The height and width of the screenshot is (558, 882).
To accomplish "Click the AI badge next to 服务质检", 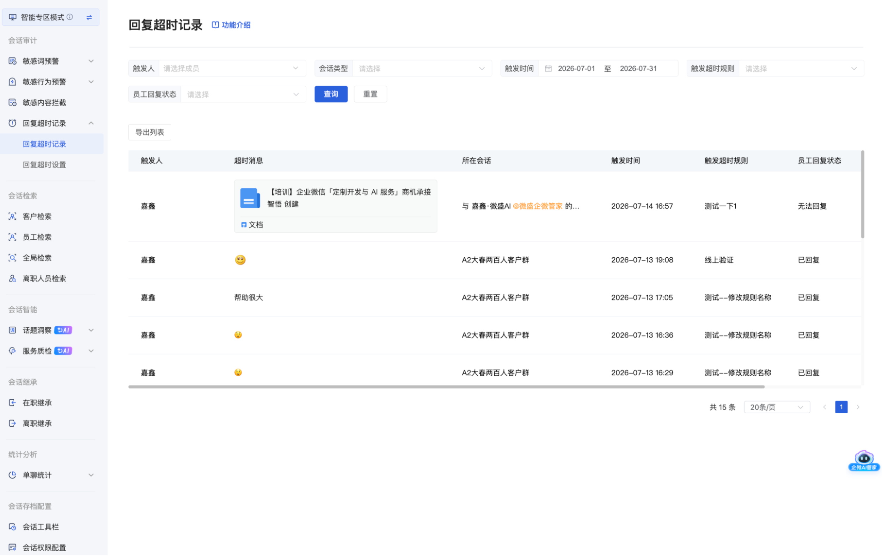I will (x=63, y=351).
